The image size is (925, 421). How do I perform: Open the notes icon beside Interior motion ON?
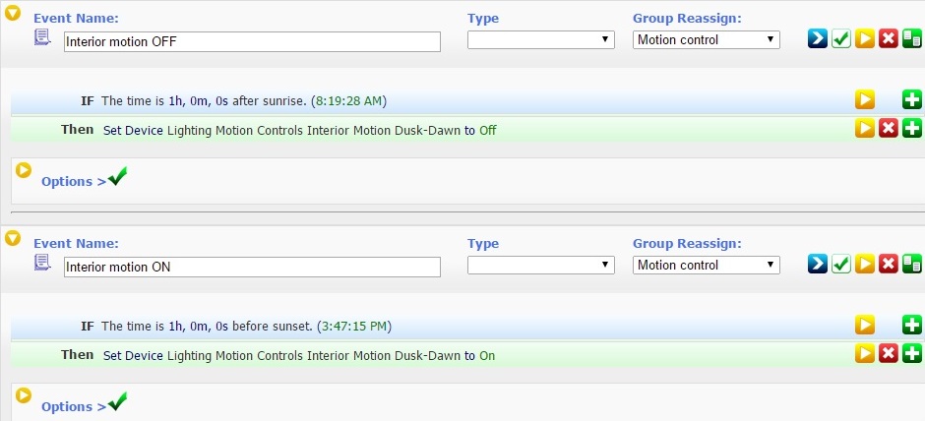coord(42,263)
